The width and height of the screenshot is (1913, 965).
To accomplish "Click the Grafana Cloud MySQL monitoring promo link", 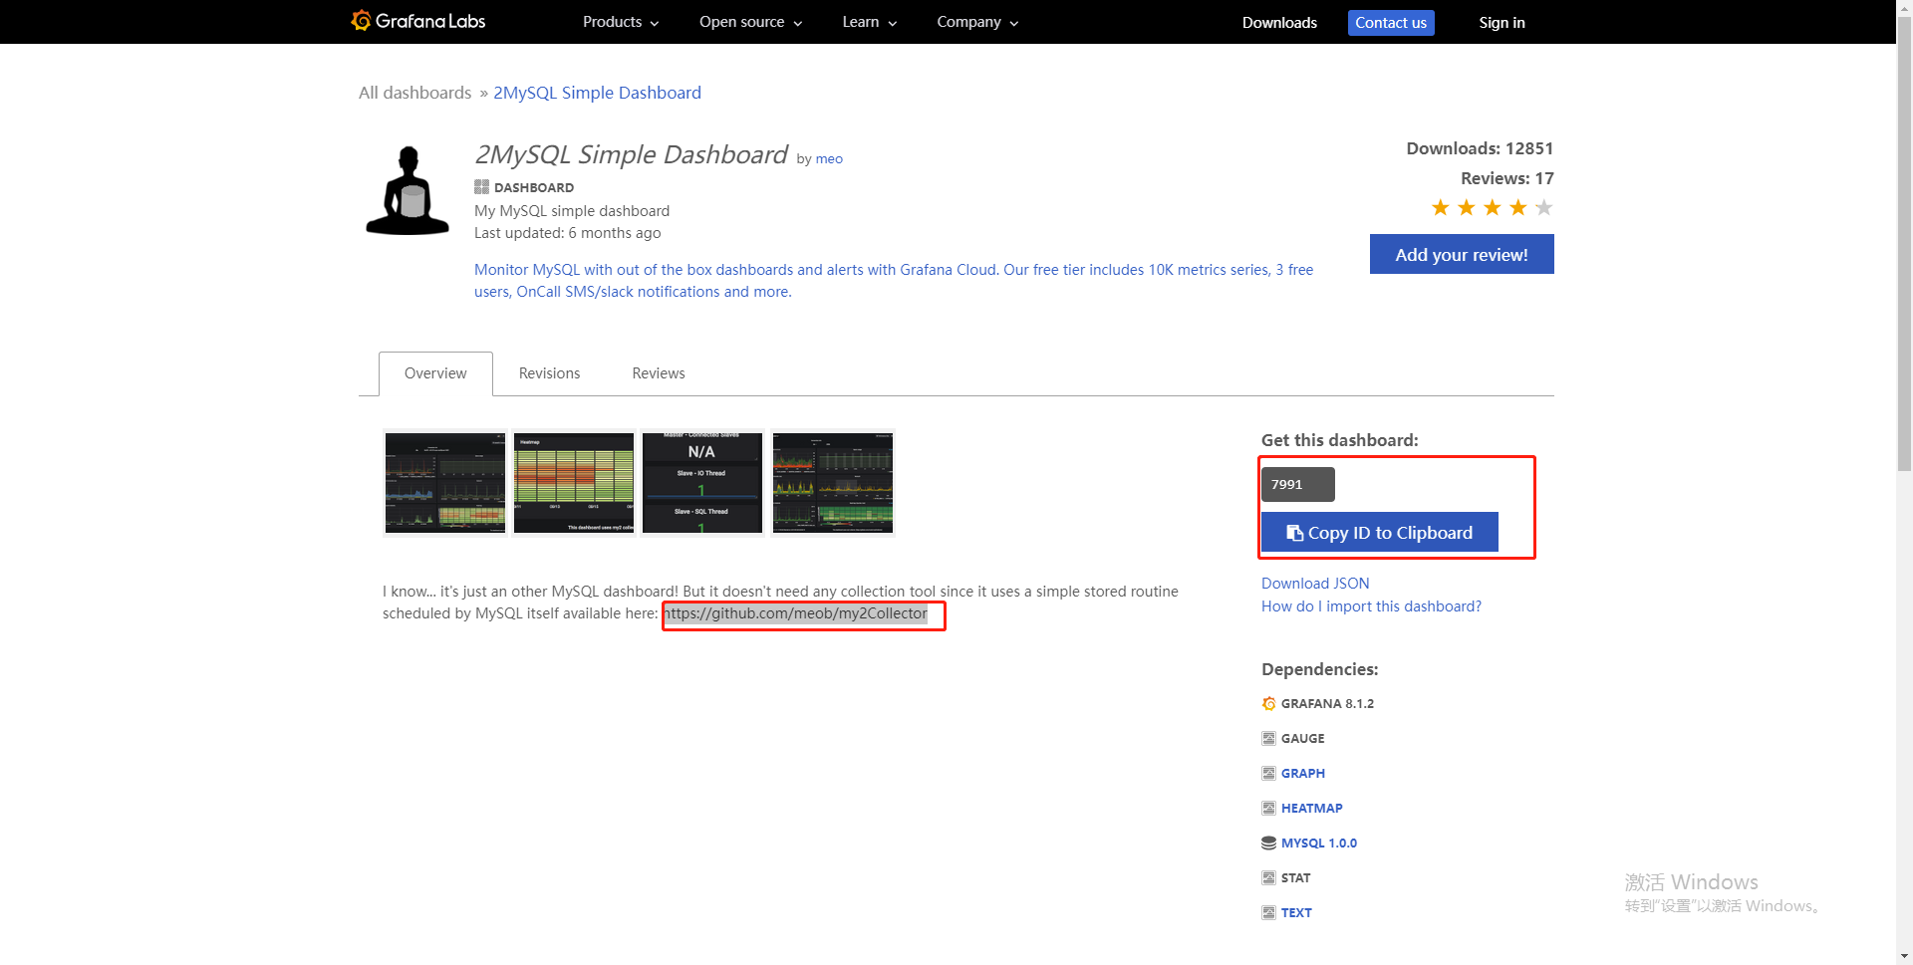I will (x=894, y=281).
